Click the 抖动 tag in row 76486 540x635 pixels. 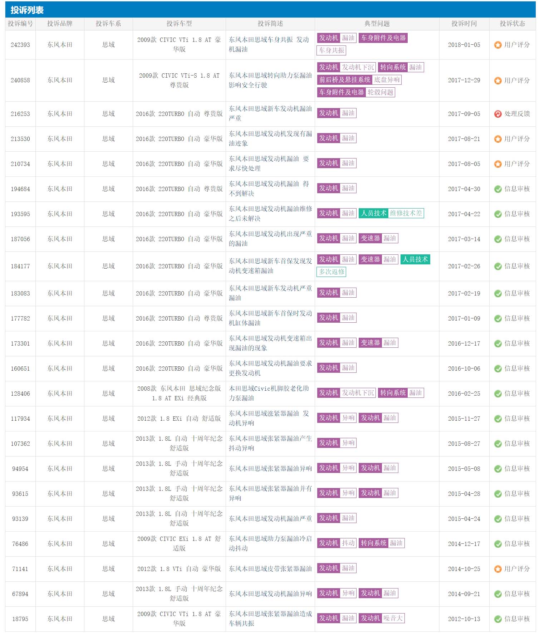pos(348,543)
